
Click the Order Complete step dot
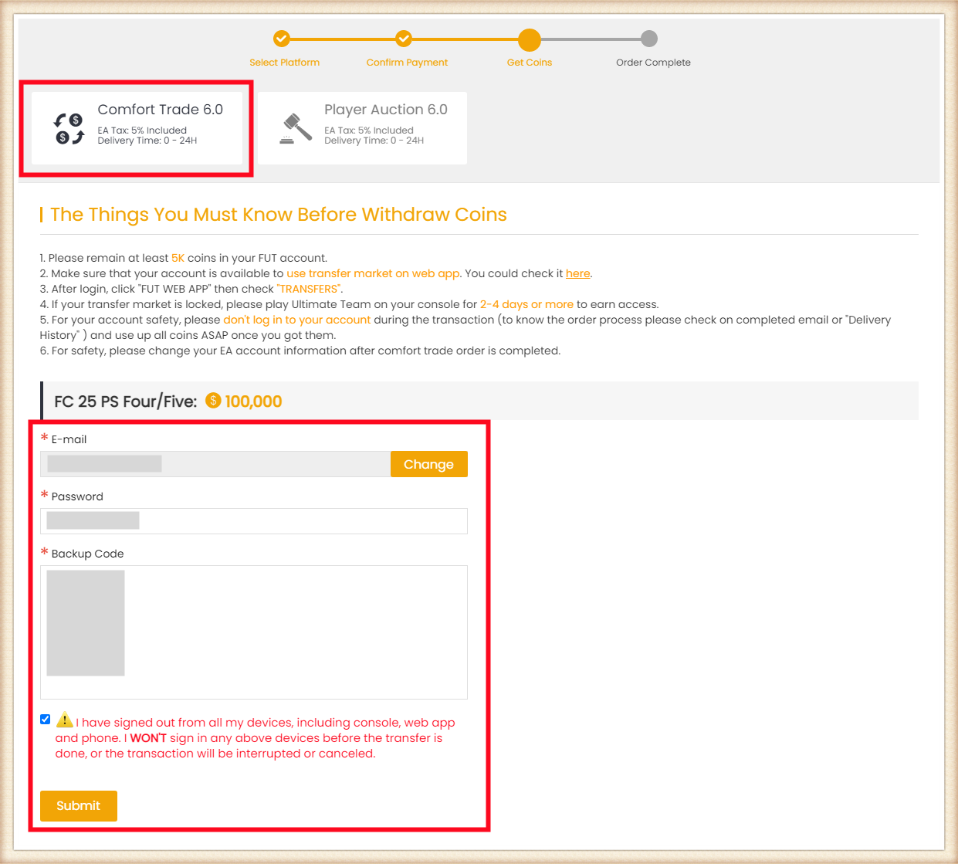(649, 39)
